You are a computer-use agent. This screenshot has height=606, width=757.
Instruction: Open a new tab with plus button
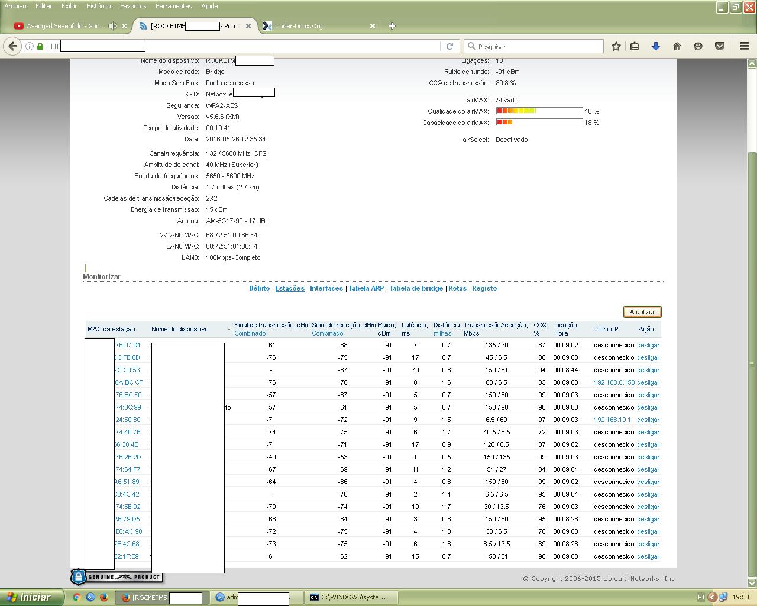[x=392, y=26]
